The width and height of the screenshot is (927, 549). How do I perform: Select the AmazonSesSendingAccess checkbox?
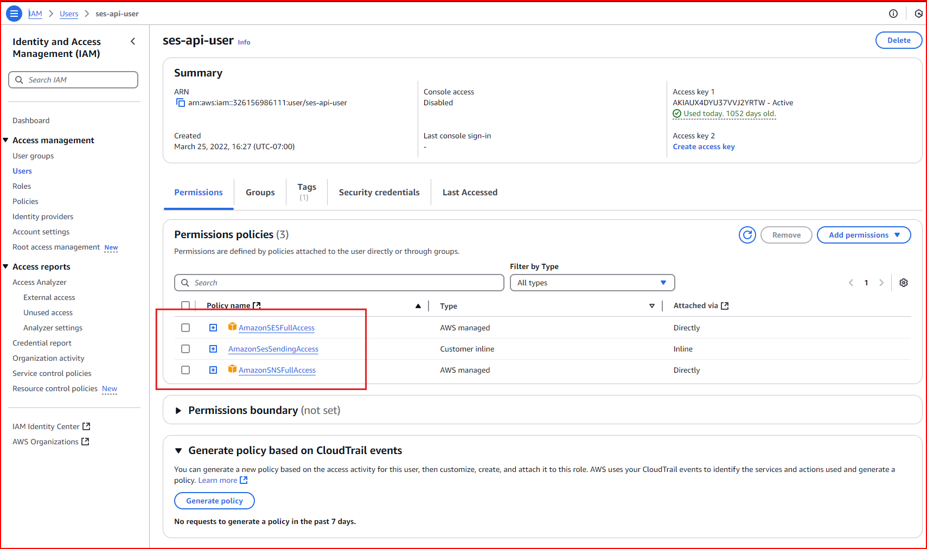tap(186, 349)
